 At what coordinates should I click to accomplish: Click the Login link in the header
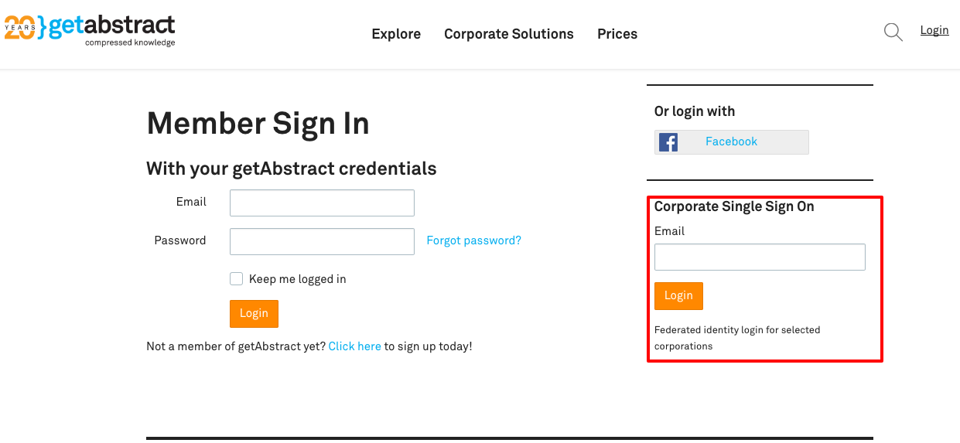[x=934, y=30]
